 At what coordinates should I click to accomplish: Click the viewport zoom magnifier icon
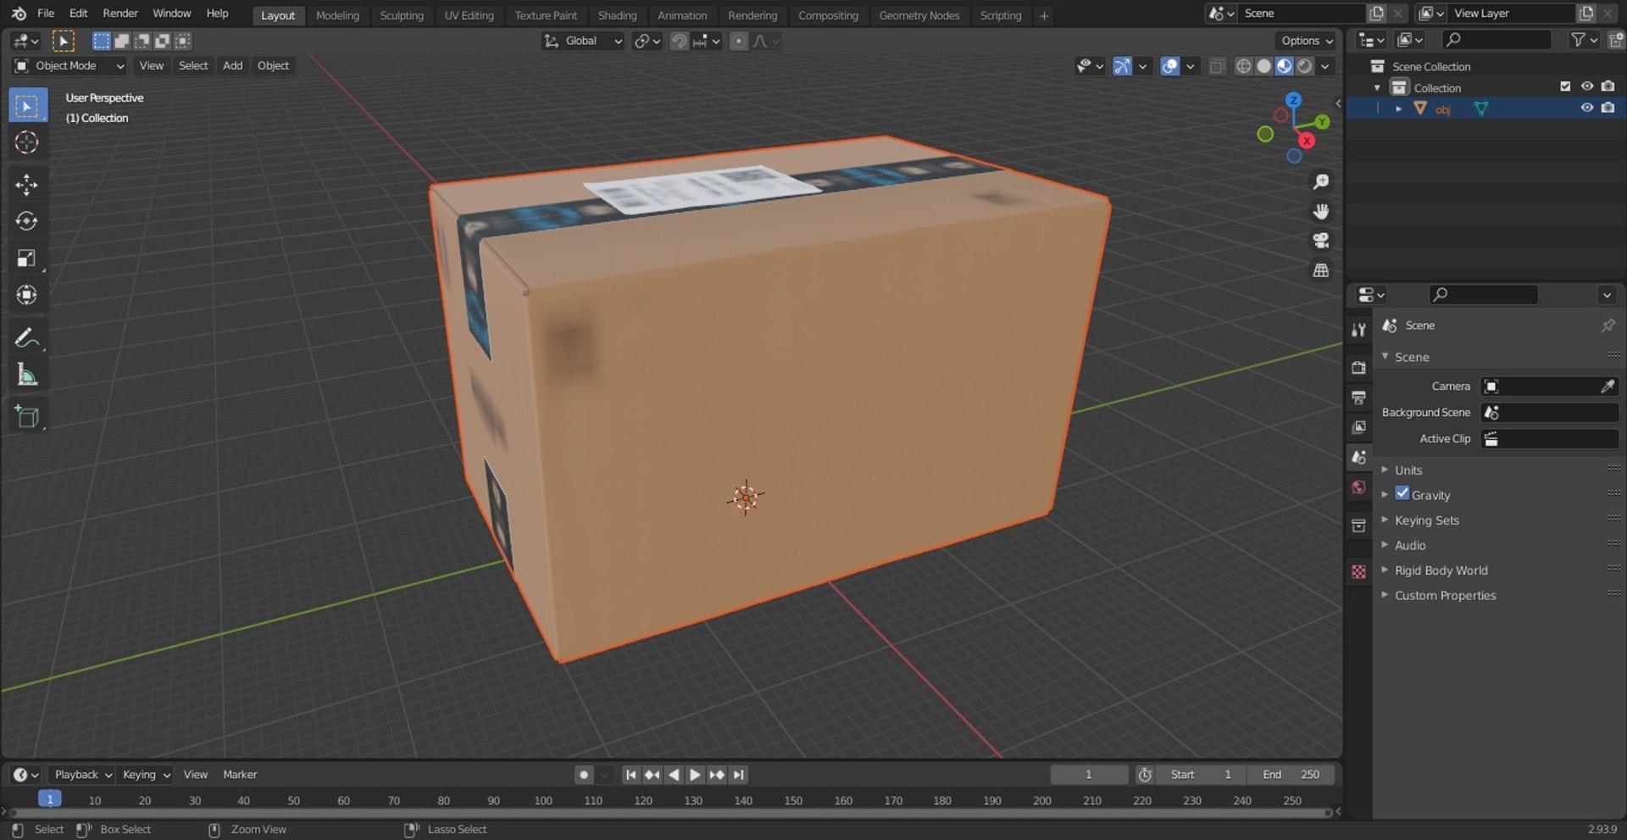[x=1320, y=181]
